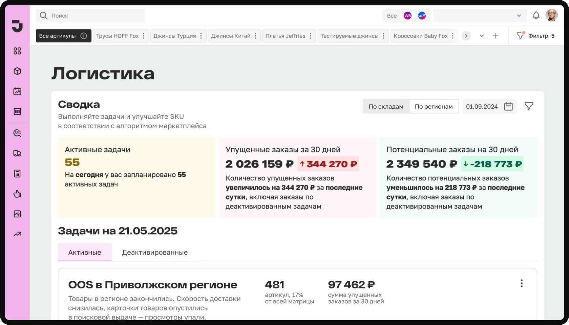Open the SEO section in the sidebar

coord(17,133)
